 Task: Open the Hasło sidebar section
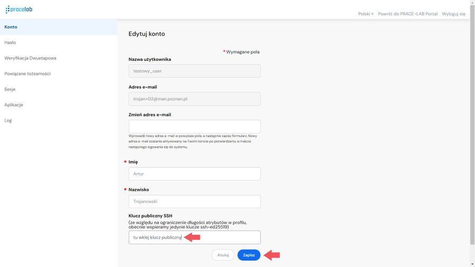point(59,42)
